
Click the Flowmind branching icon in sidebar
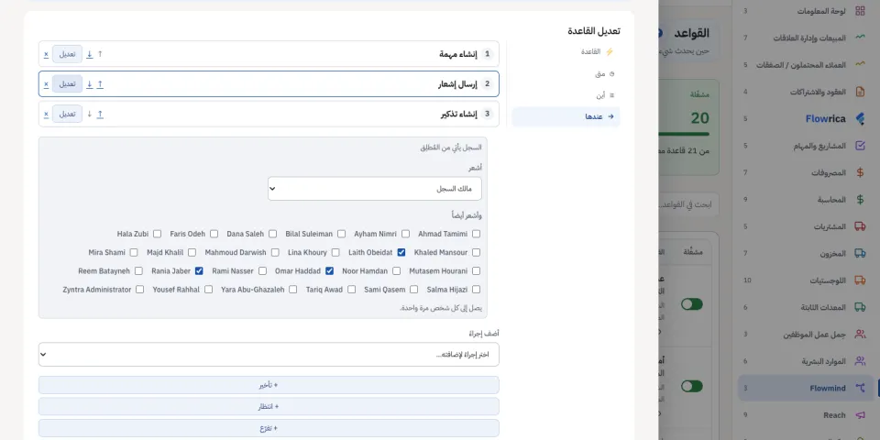[860, 388]
